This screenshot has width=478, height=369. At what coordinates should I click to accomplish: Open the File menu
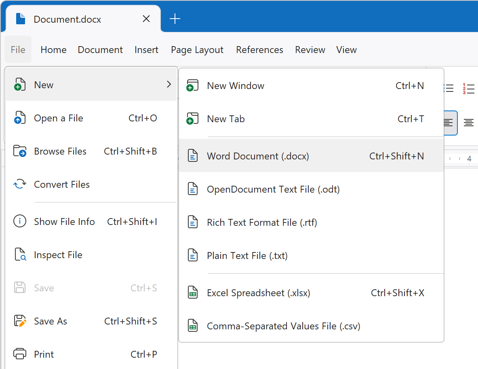[18, 50]
